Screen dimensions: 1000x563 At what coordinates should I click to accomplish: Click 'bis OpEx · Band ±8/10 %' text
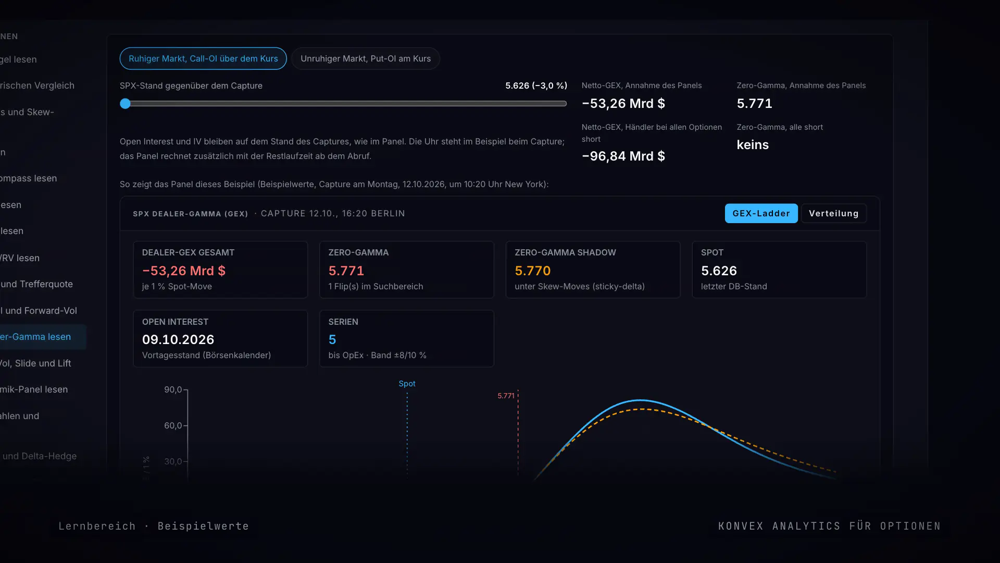coord(377,355)
